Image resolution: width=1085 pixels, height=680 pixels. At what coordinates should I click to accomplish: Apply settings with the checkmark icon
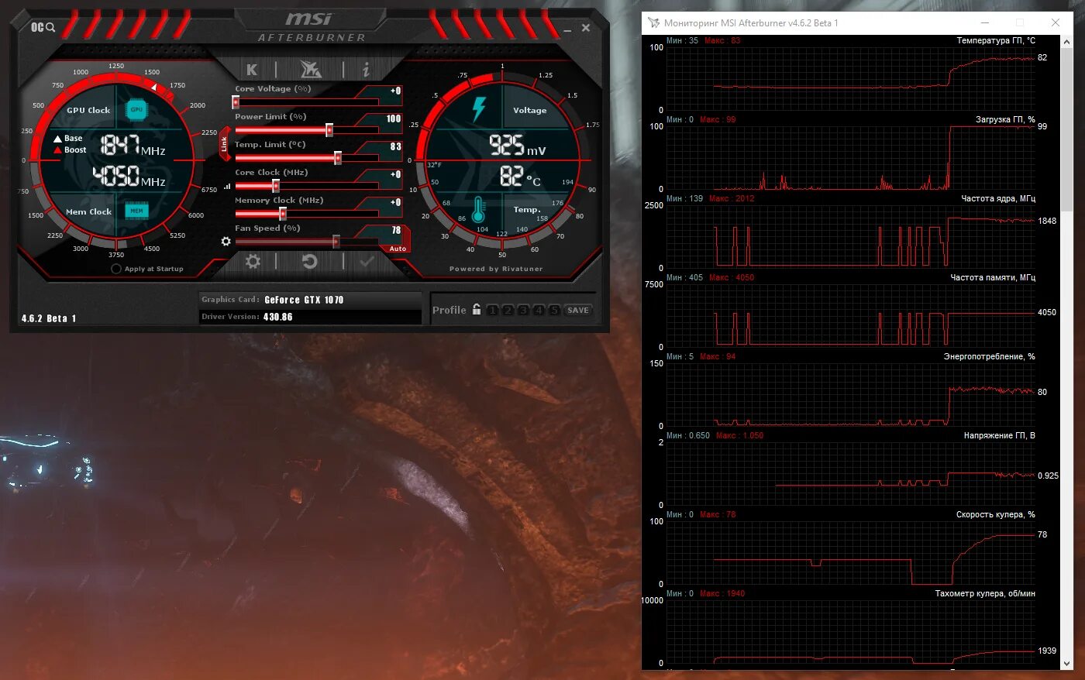pyautogui.click(x=367, y=262)
